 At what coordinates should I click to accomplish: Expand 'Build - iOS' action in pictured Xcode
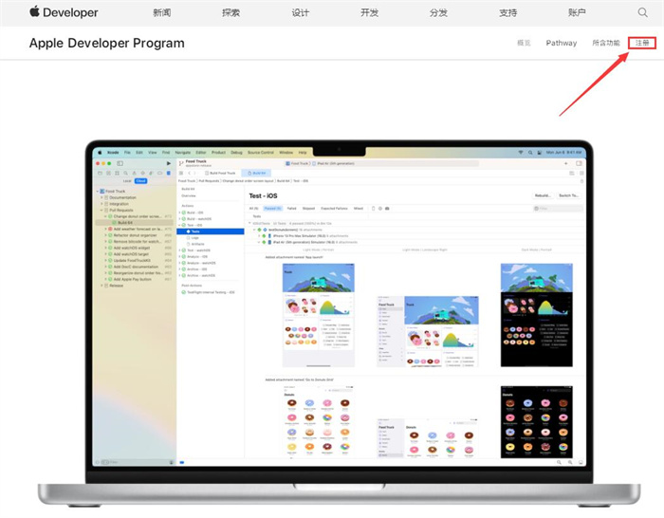pos(179,213)
